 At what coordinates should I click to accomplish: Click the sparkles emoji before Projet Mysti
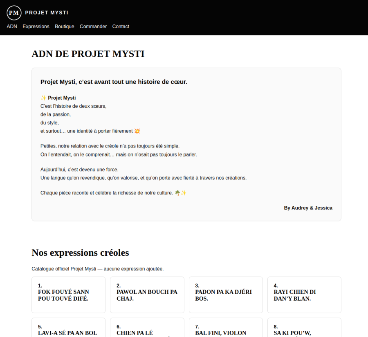point(43,98)
